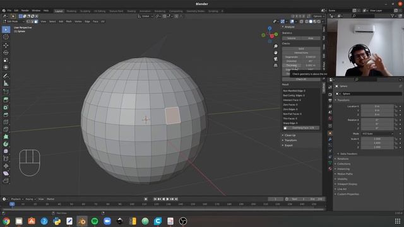The height and width of the screenshot is (227, 404).
Task: Toggle the Overlap Face 128 checkbox
Action: point(285,128)
